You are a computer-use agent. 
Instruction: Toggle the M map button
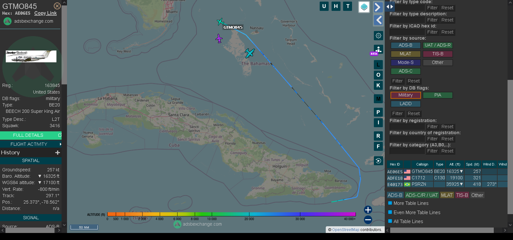pos(378,99)
